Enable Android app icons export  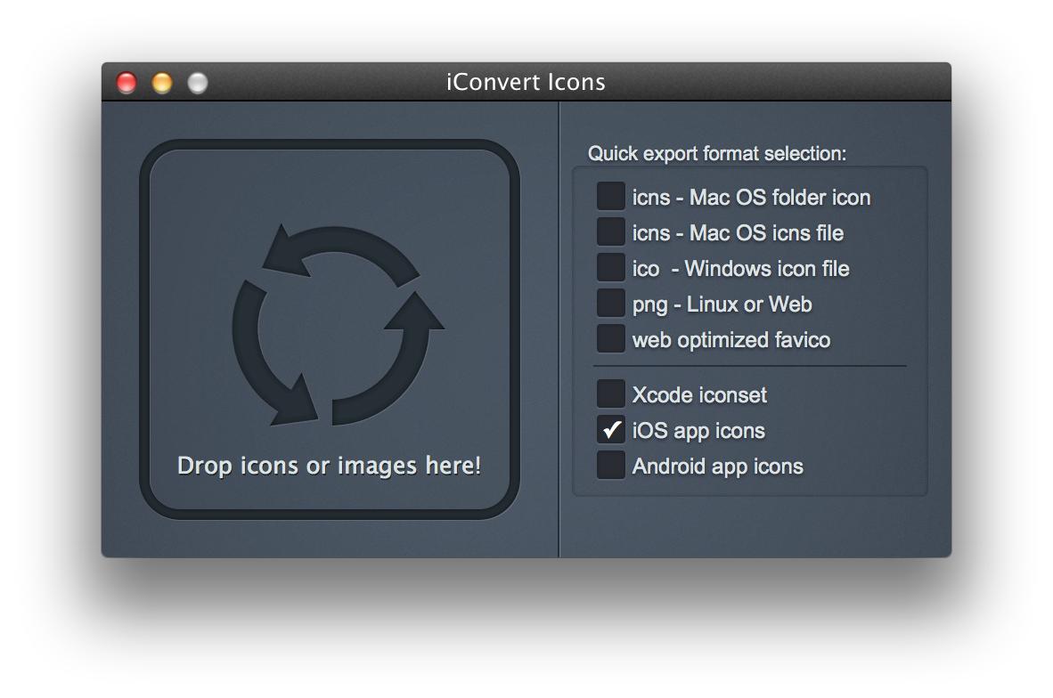610,465
